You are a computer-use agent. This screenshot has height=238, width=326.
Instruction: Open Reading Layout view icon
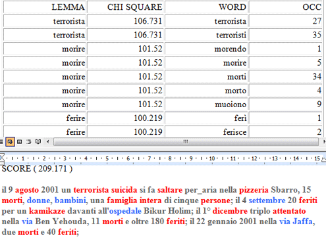tap(38, 142)
